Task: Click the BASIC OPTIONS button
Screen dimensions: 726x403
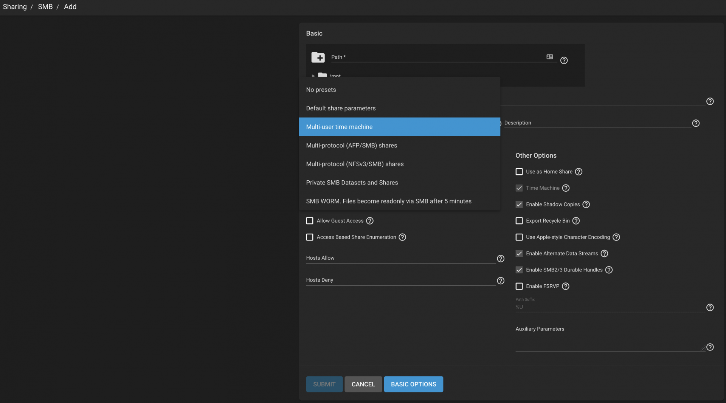Action: click(x=413, y=384)
